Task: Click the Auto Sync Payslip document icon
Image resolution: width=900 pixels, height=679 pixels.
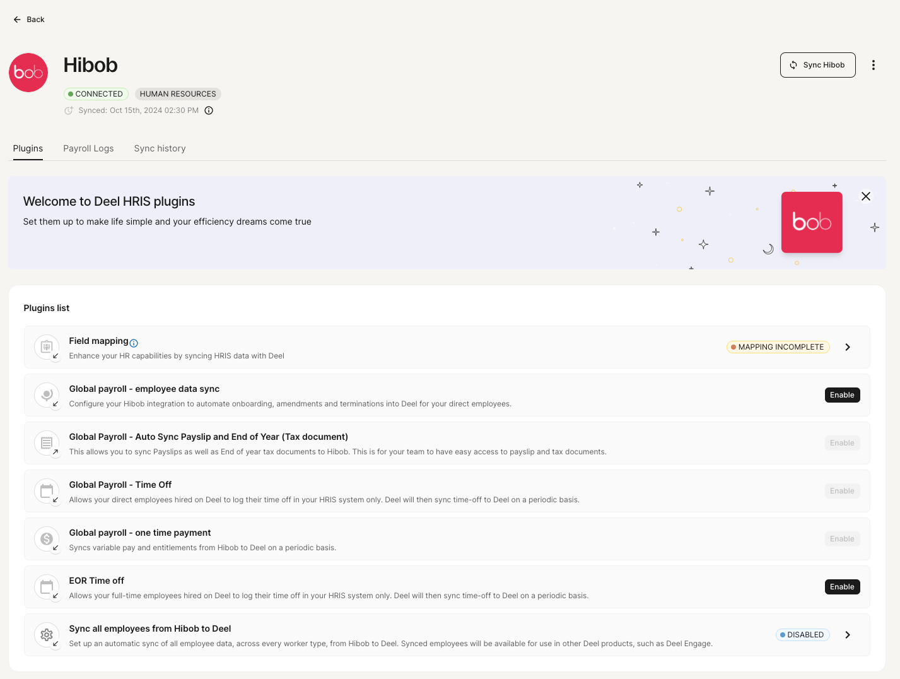Action: [x=47, y=443]
